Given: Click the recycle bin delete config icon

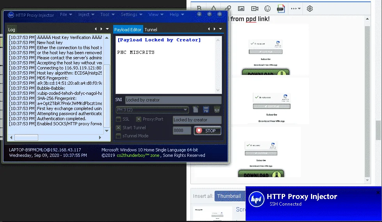Looking at the screenshot, I should click(x=217, y=109).
